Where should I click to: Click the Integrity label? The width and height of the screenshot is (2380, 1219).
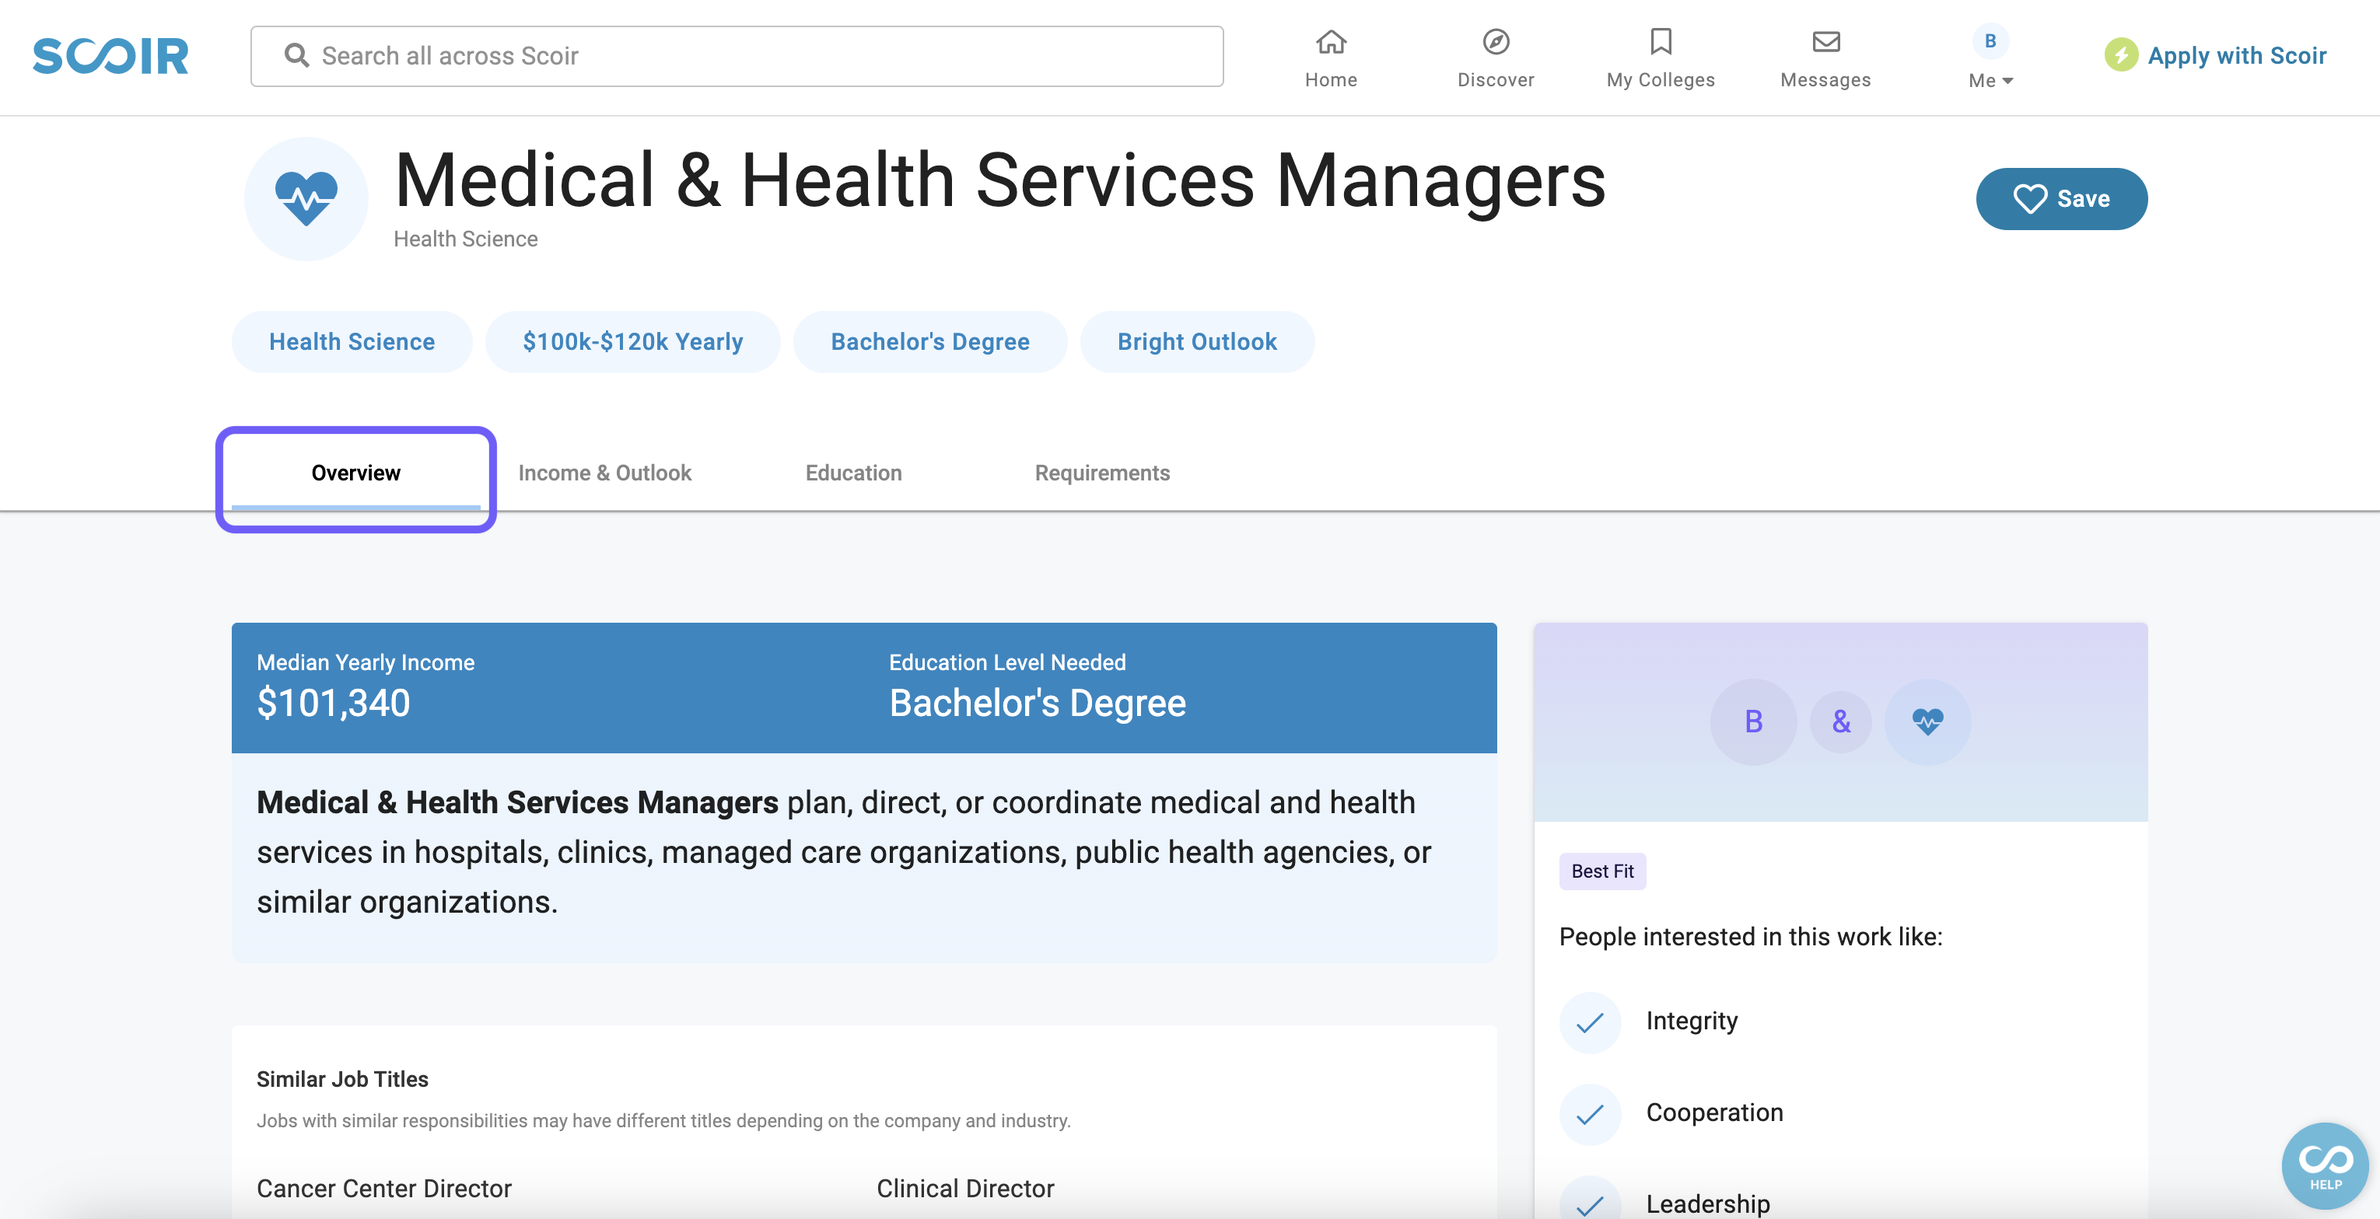point(1691,1021)
